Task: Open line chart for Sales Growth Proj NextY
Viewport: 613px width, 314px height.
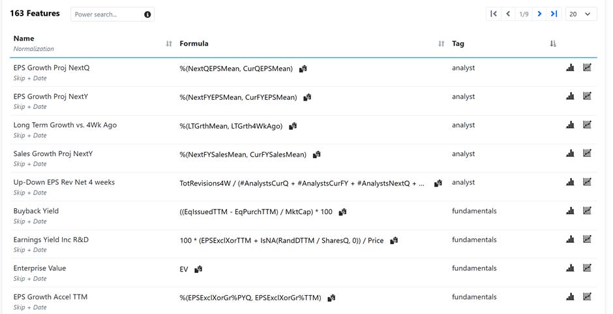Action: pos(587,153)
